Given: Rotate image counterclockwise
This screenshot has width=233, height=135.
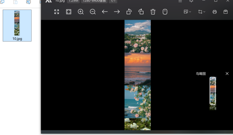Looking at the screenshot, I should pos(129,12).
